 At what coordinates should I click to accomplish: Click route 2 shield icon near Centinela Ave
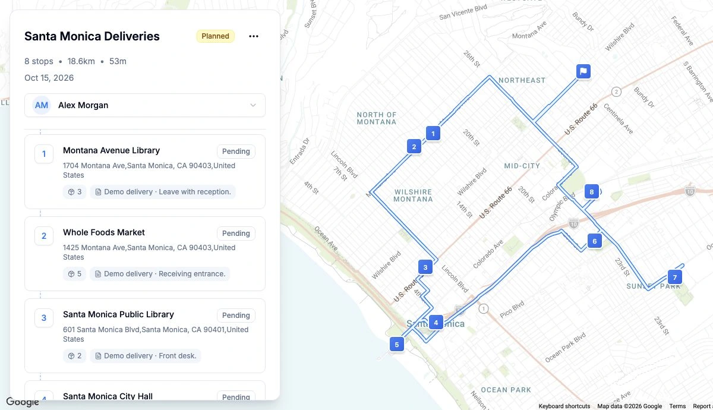[616, 92]
